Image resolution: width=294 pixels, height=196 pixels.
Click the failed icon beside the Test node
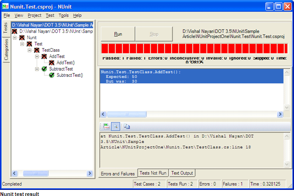29,44
